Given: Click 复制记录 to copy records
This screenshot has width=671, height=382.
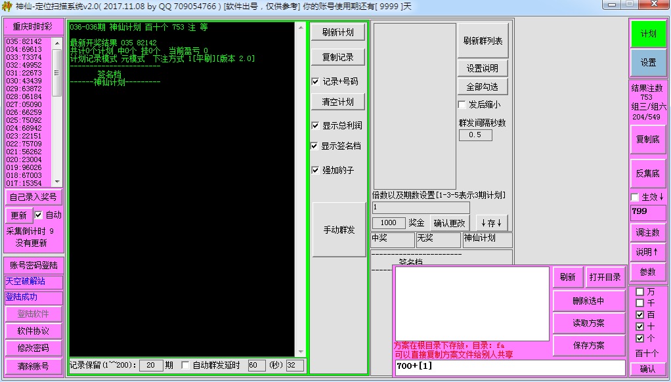Looking at the screenshot, I should pos(337,57).
